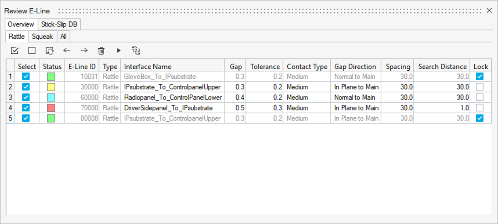The height and width of the screenshot is (224, 498).
Task: Click the trash delete icon
Action: (101, 51)
